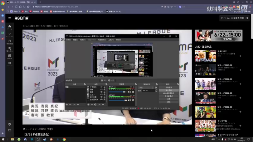Open the program schedule calendar sidebar icon

point(9,57)
